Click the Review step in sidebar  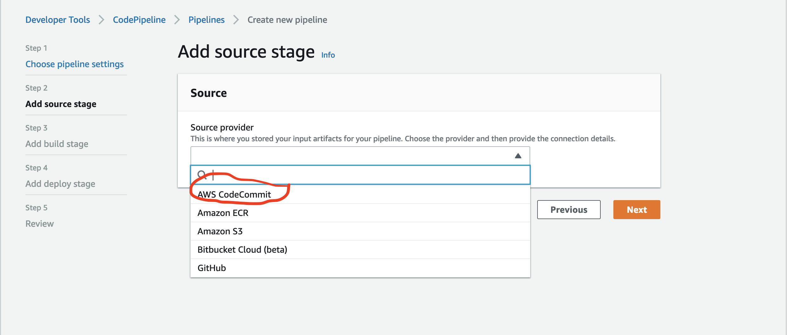click(40, 224)
